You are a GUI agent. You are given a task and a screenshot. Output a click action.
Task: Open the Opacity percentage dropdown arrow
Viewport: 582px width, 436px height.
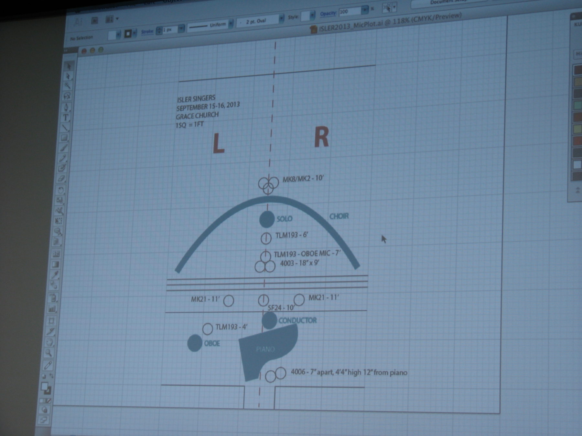[x=365, y=10]
